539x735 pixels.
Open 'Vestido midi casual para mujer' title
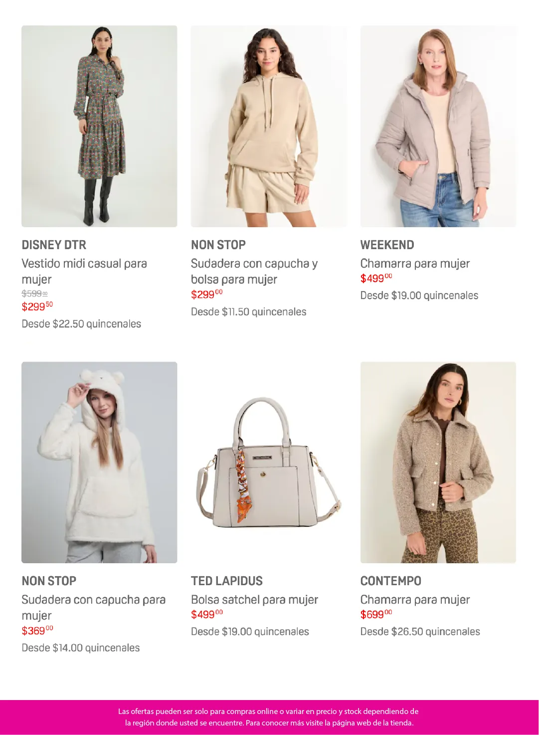coord(84,271)
